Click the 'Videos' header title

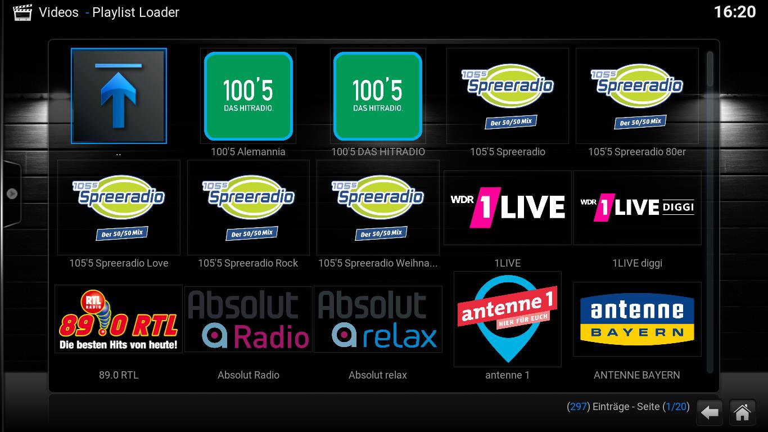[x=58, y=12]
